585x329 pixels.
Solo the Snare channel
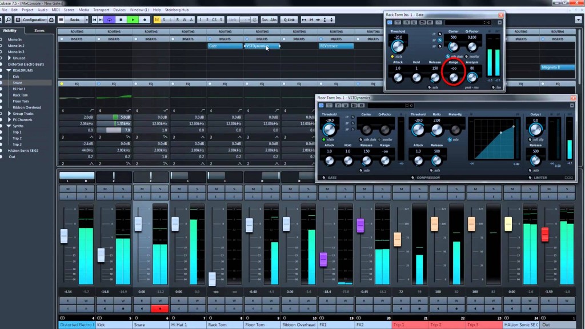(x=160, y=189)
